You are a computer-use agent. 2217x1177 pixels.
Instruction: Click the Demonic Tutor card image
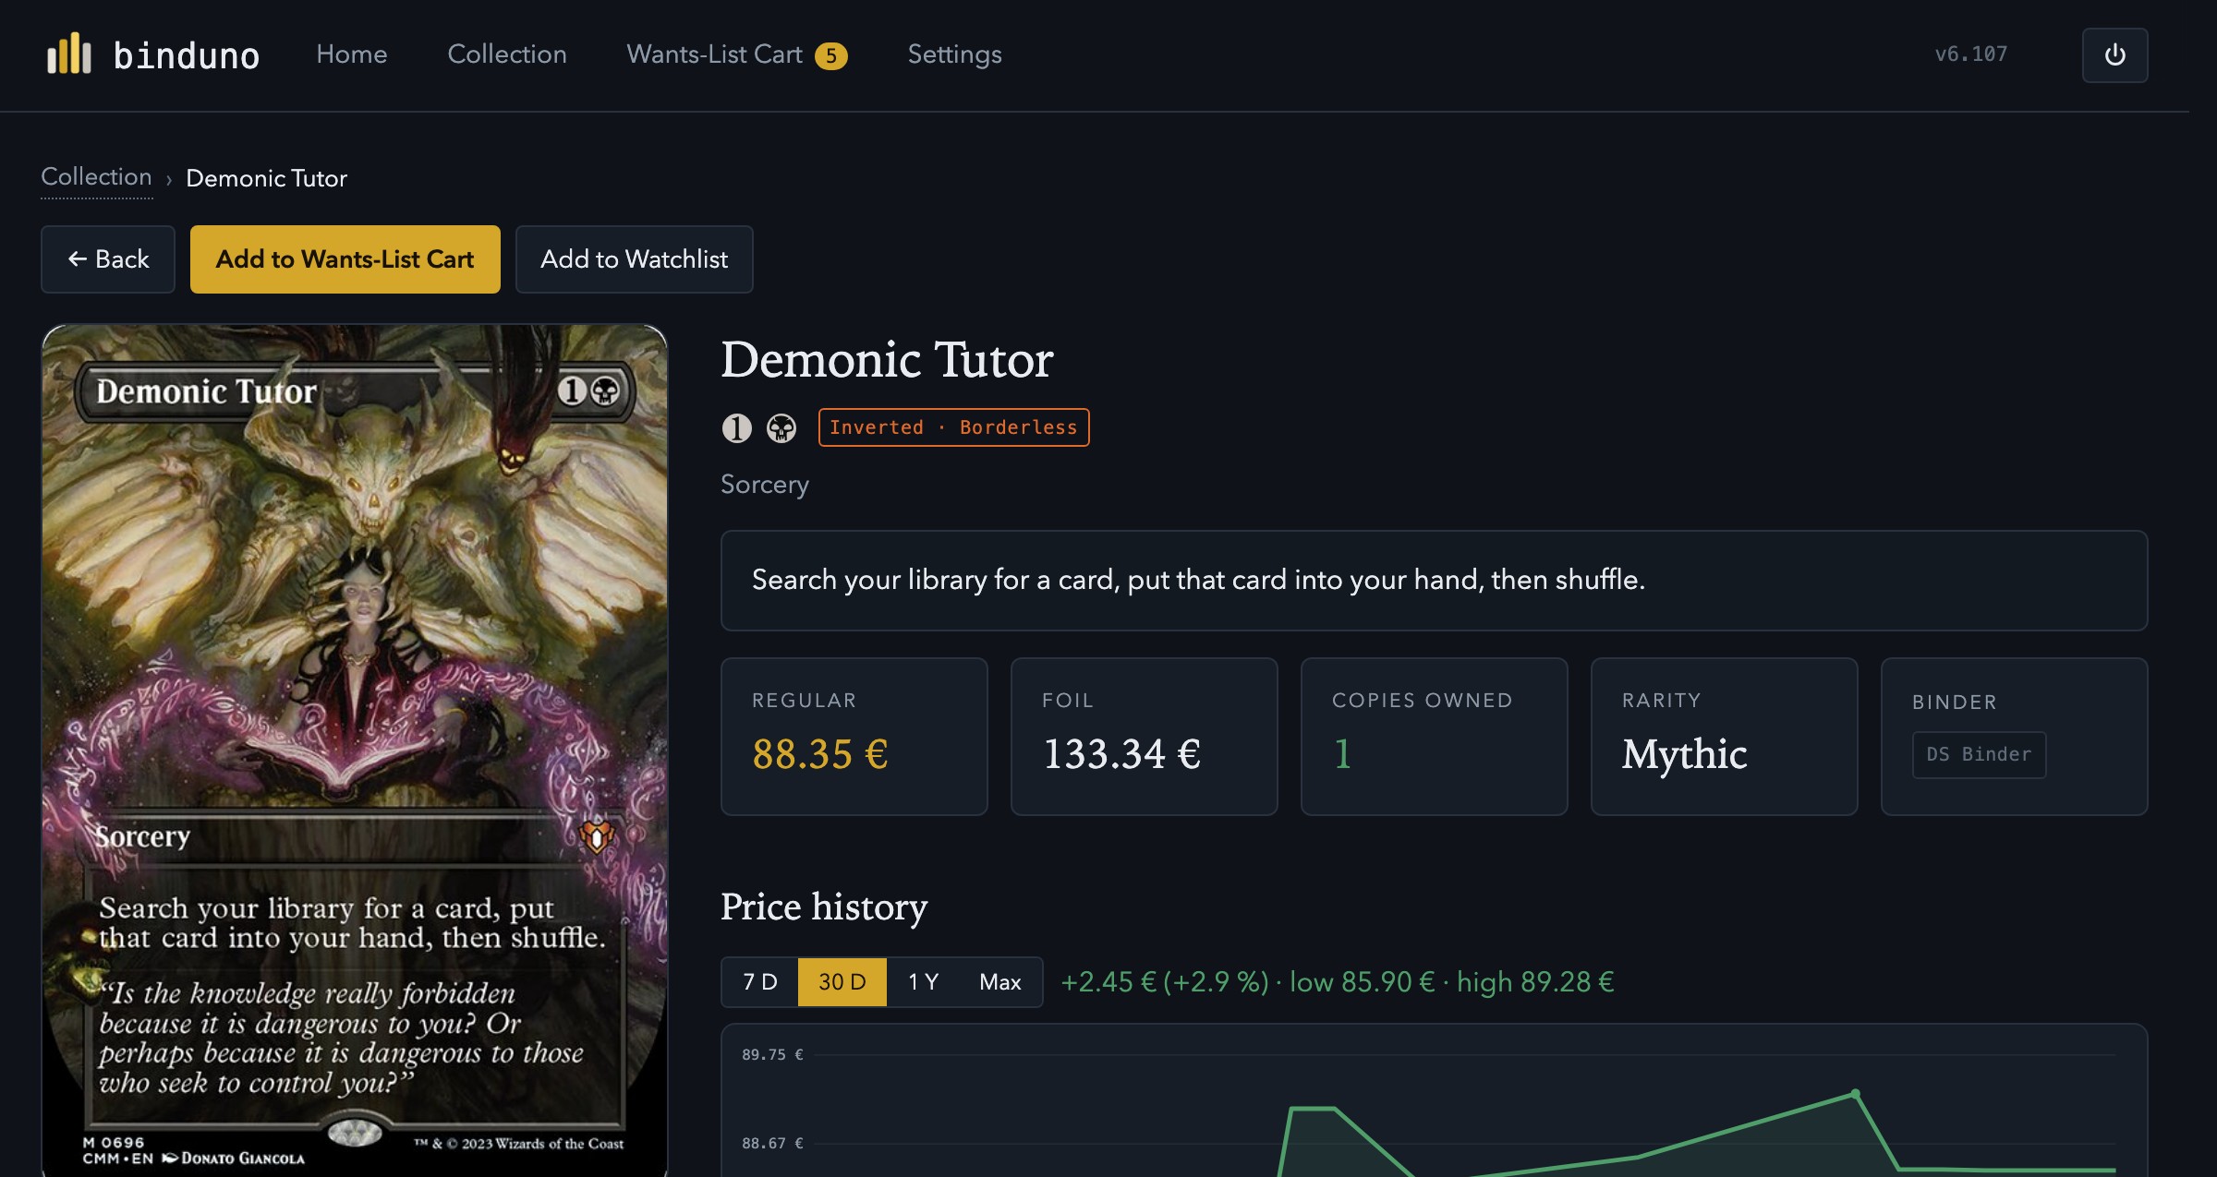tap(355, 751)
